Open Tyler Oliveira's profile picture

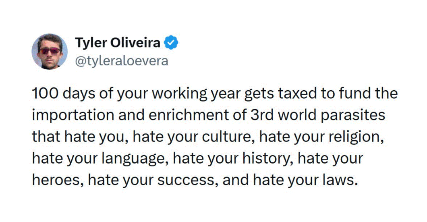coord(50,51)
